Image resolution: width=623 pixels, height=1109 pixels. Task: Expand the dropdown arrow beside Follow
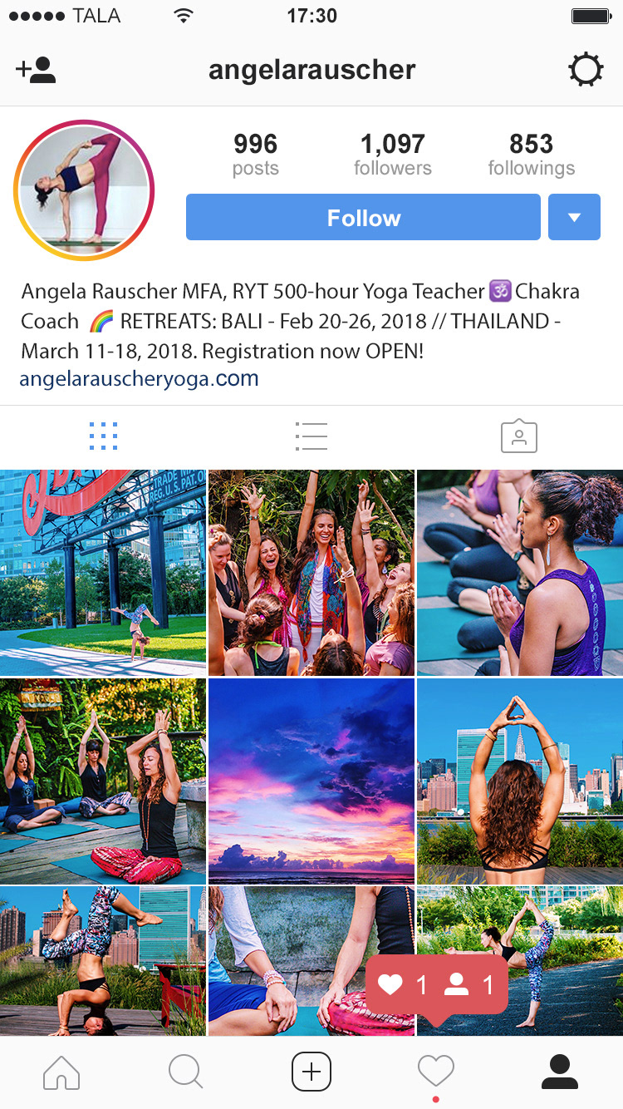(574, 217)
